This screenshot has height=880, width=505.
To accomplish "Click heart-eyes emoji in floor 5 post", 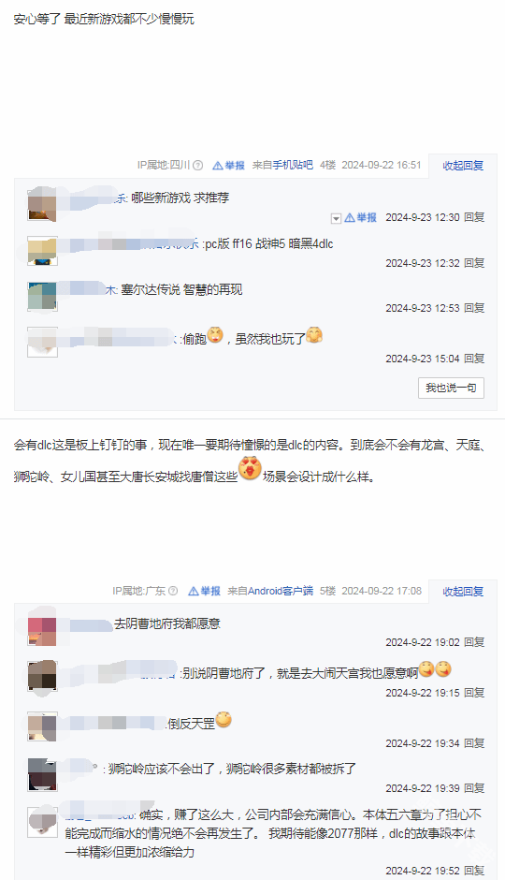I will (x=250, y=469).
